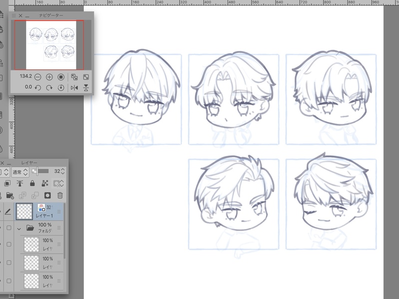399x299 pixels.
Task: Reset the canvas rotation in the Navigator
Action: tap(61, 88)
